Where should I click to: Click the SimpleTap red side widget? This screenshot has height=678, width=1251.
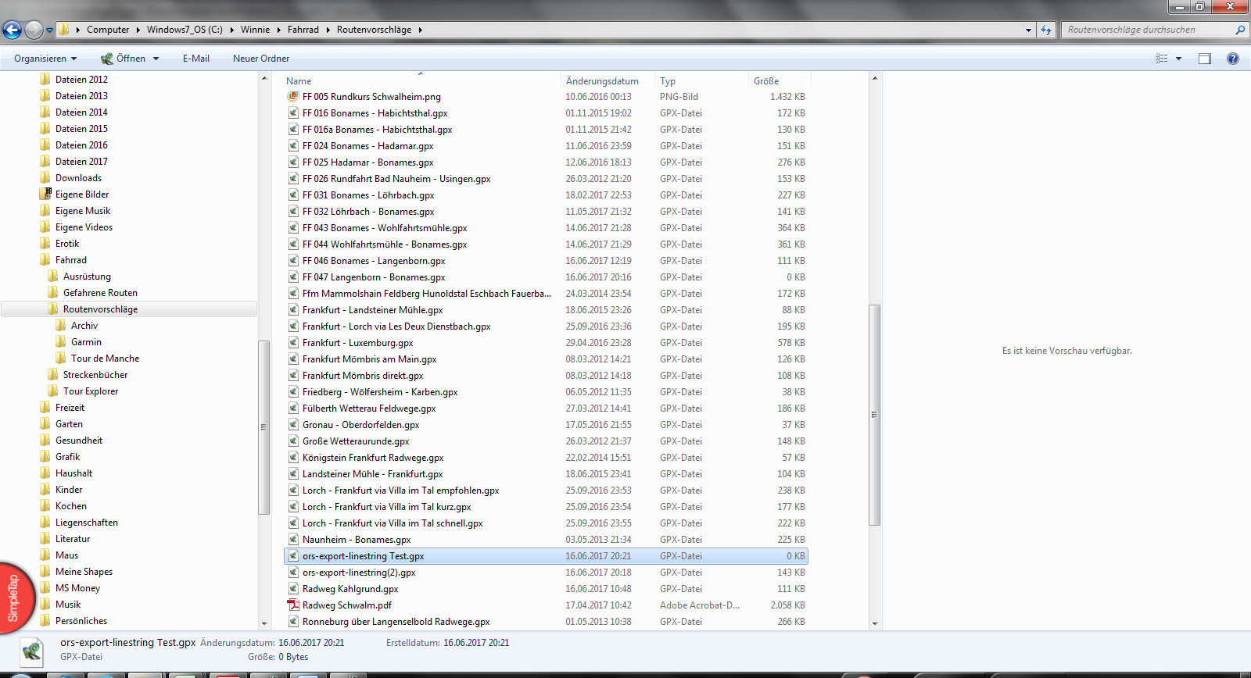click(x=14, y=598)
